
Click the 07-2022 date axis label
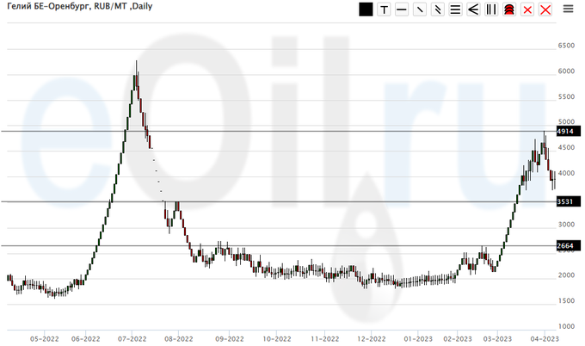point(132,339)
